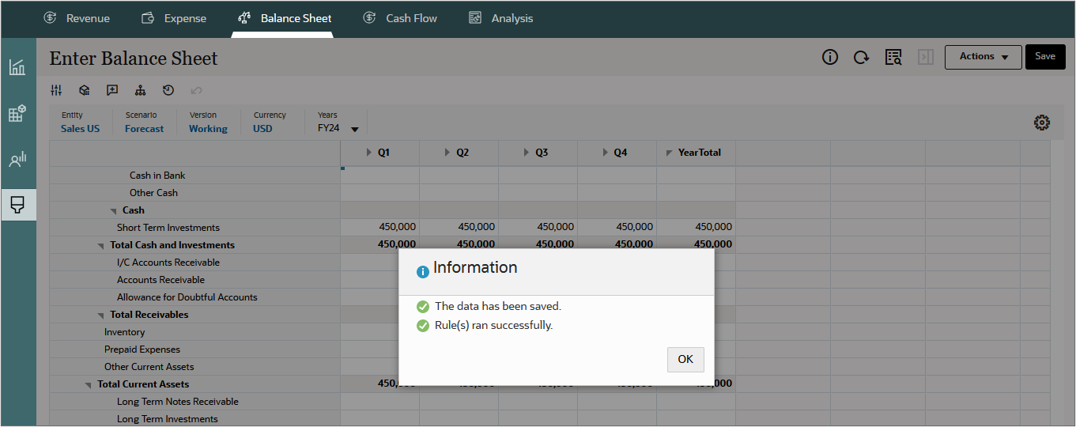
Task: Open the settings gear icon
Action: click(1042, 123)
